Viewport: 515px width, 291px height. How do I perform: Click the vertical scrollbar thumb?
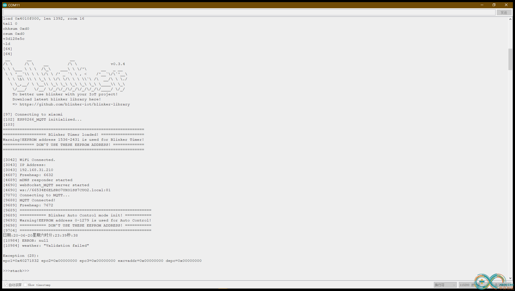click(x=510, y=59)
